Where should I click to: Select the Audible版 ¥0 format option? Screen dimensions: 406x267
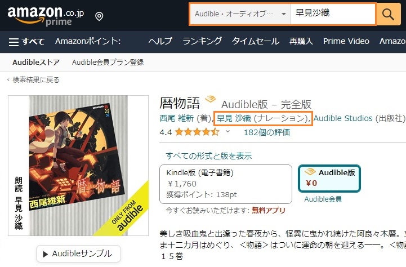click(329, 179)
